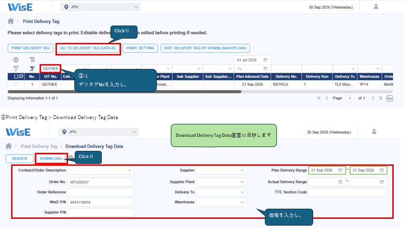Click the WisE P/N field with 9541119916
Image resolution: width=413 pixels, height=228 pixels.
pos(101,202)
